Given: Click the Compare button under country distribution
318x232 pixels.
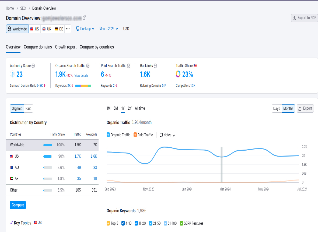Looking at the screenshot, I should (x=18, y=205).
